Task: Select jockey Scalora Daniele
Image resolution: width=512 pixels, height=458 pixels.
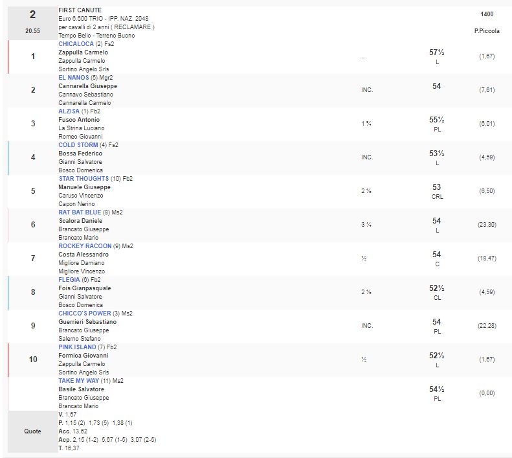Action: point(80,221)
